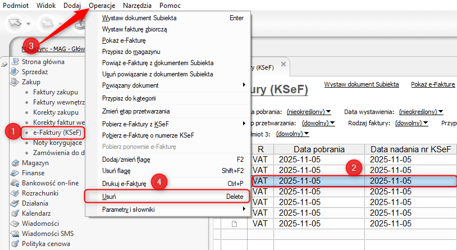The height and width of the screenshot is (250, 457).
Task: Open the Strona główna module icon
Action: [16, 62]
